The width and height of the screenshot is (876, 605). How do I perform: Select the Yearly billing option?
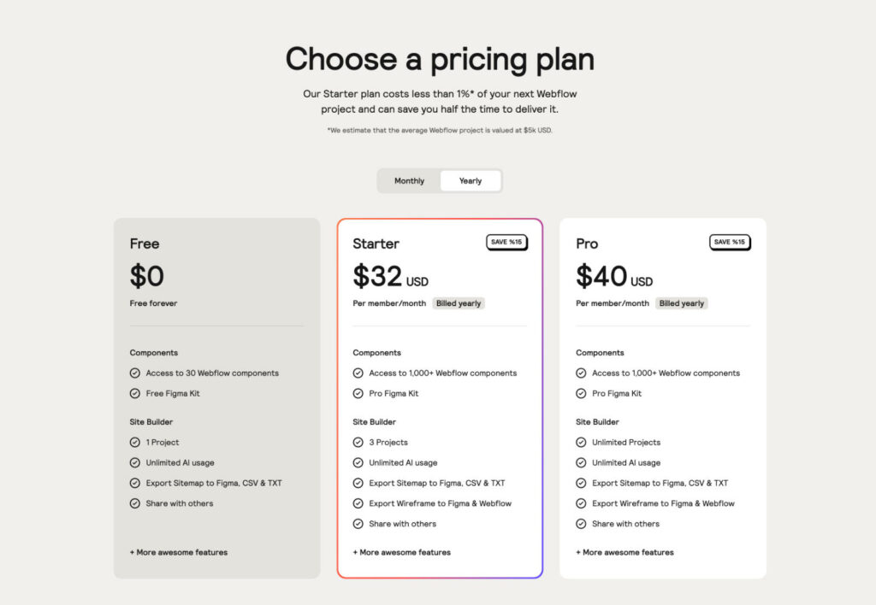471,180
